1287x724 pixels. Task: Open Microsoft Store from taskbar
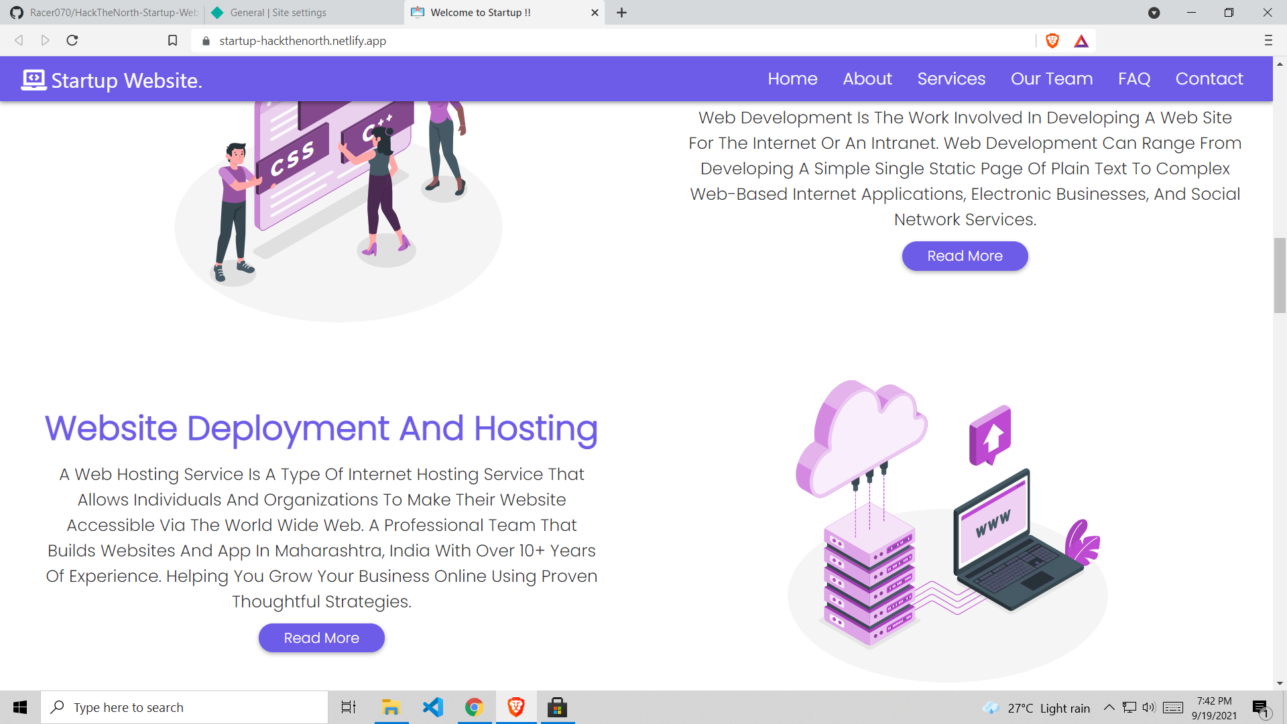(x=557, y=707)
